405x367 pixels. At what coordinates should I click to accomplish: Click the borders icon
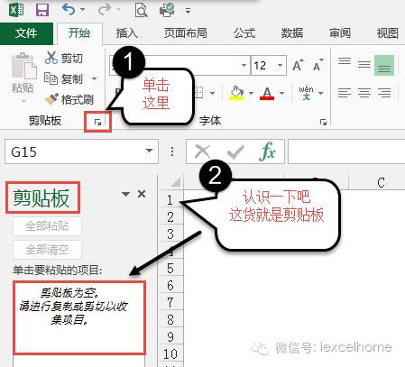coord(199,93)
